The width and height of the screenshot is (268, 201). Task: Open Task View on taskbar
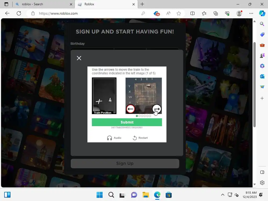click(x=122, y=195)
